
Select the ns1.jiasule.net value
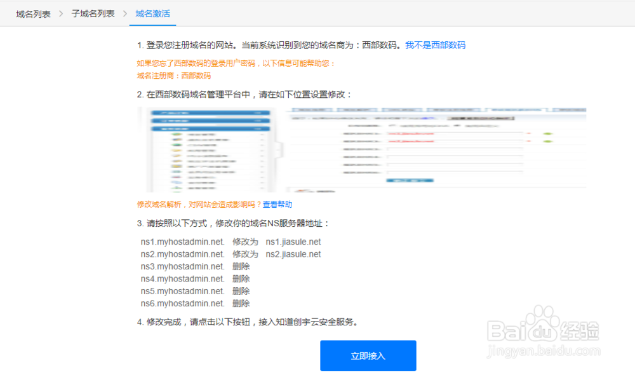[x=293, y=241]
